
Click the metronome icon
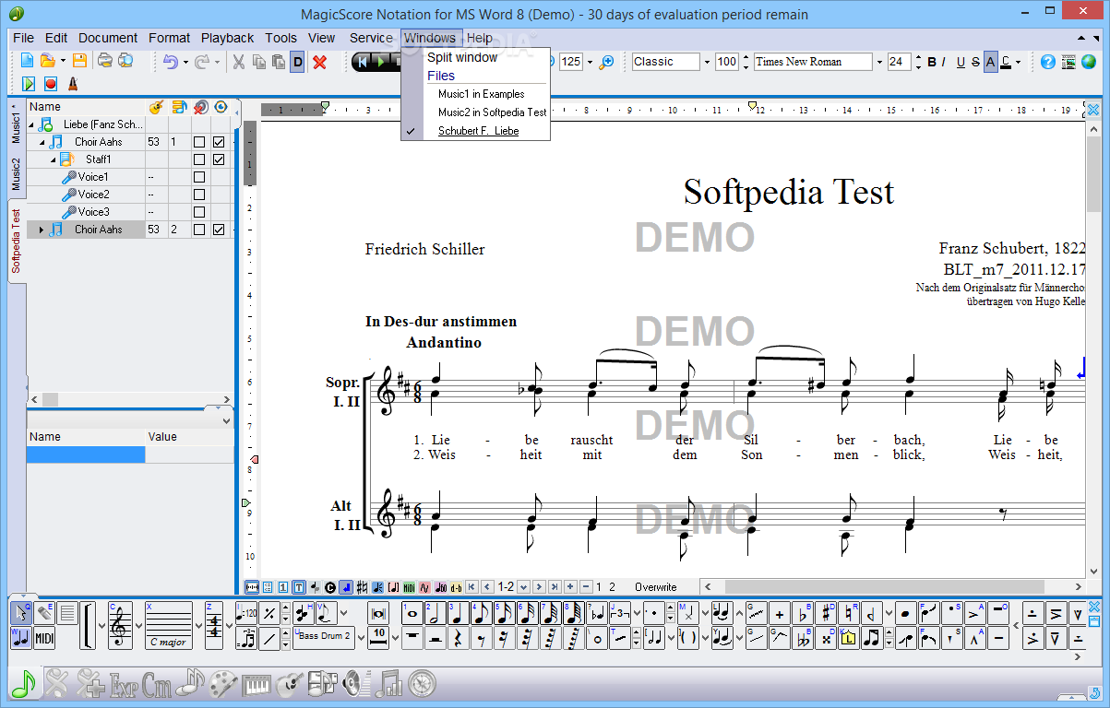tap(73, 84)
